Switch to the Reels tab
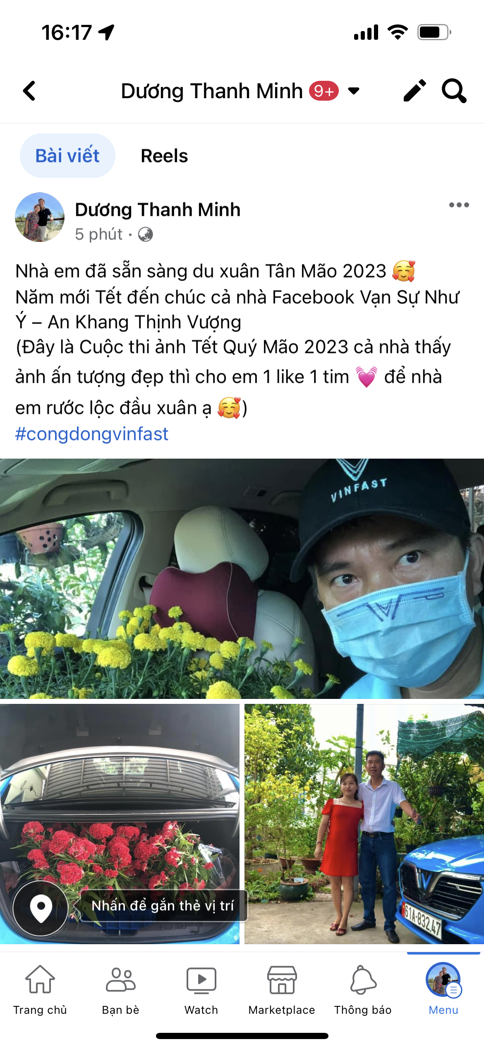This screenshot has height=1049, width=484. click(164, 156)
